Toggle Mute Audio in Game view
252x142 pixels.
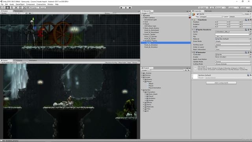pos(122,63)
